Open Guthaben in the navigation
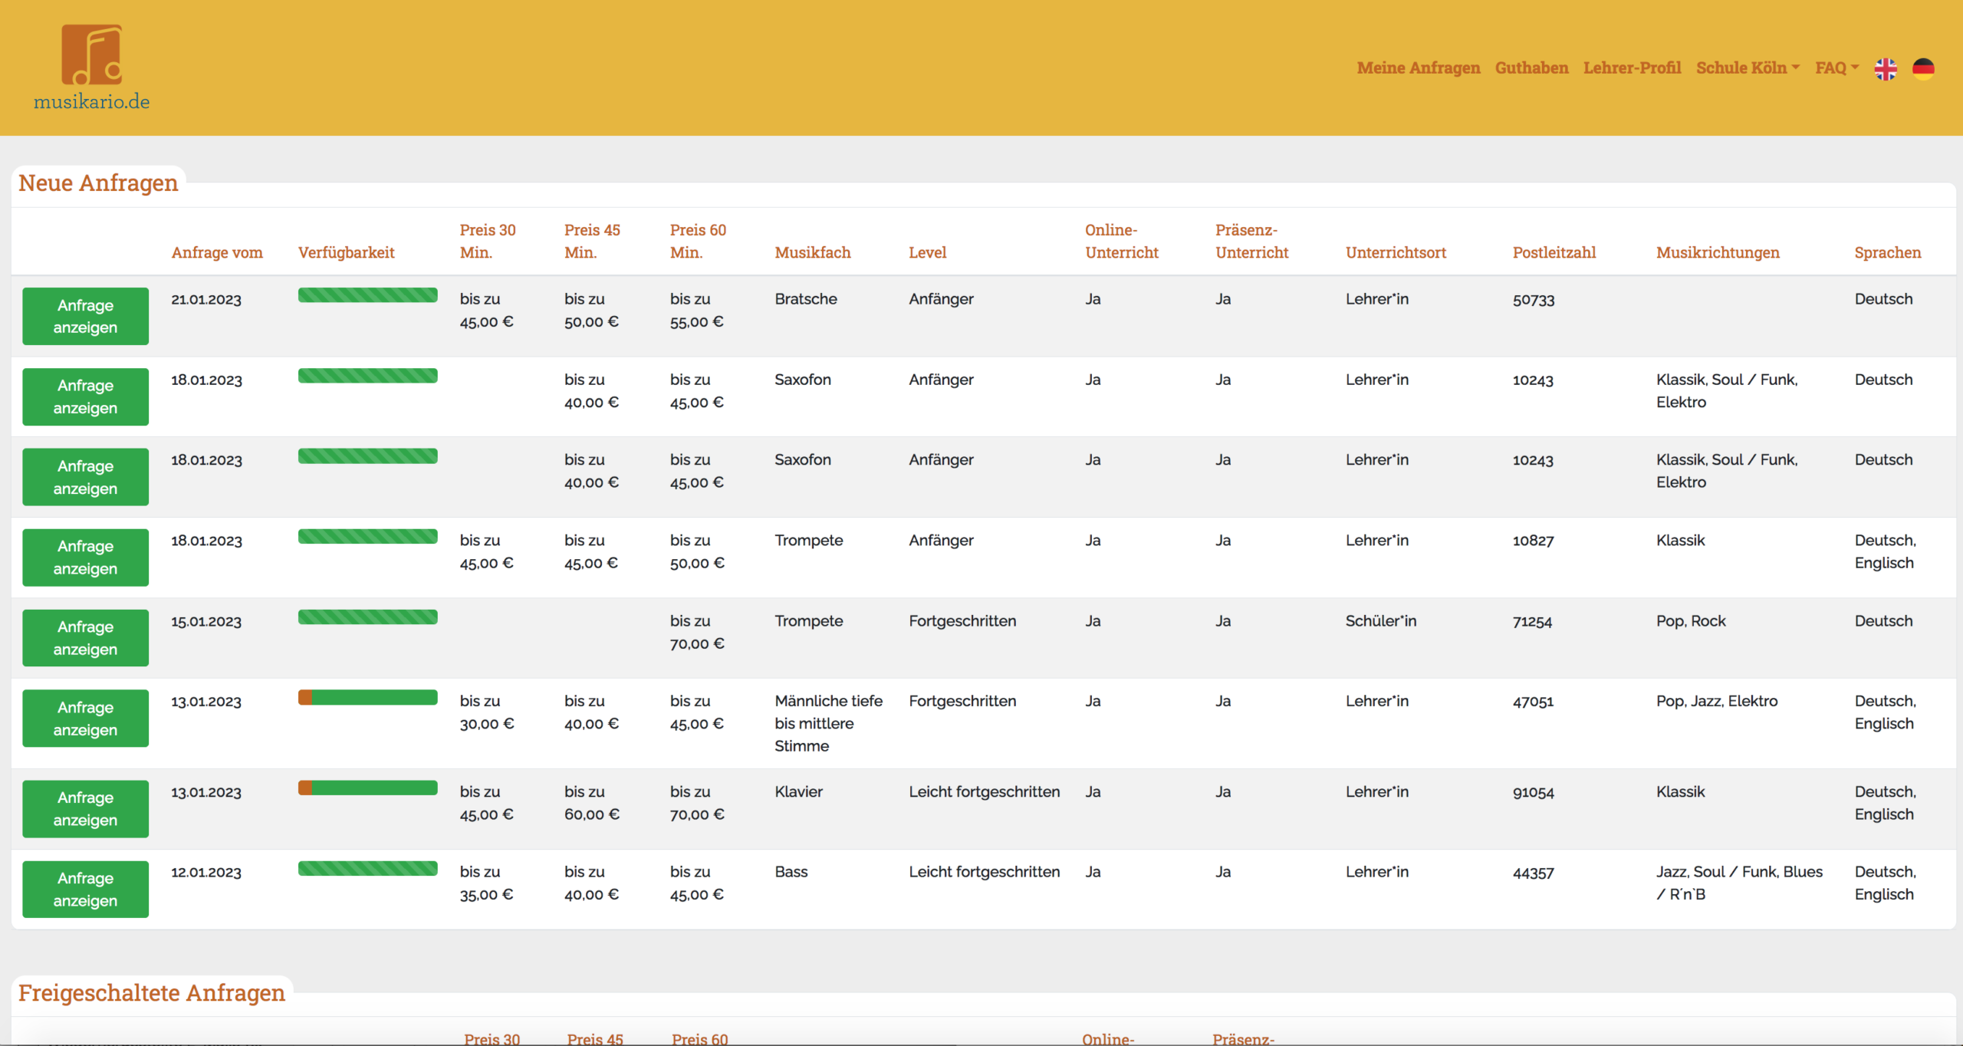The width and height of the screenshot is (1963, 1046). tap(1531, 67)
